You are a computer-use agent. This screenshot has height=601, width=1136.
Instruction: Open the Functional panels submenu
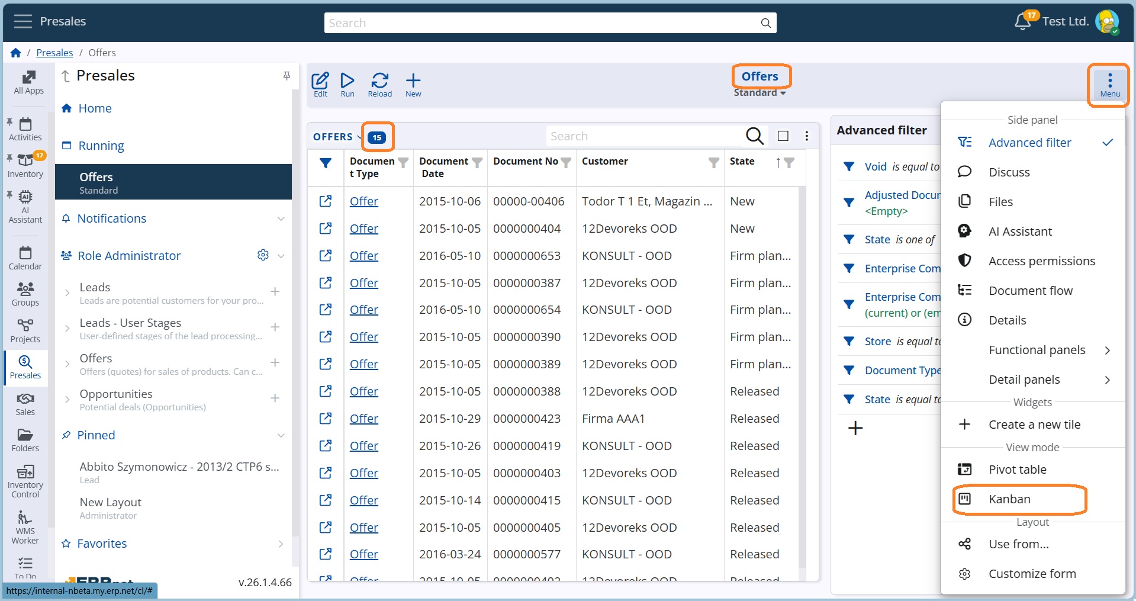pyautogui.click(x=1033, y=350)
